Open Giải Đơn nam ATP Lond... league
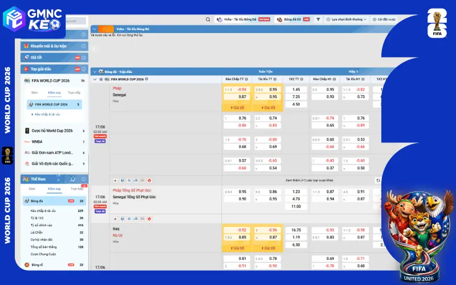Screen dimensions: 456x285 click(x=55, y=153)
